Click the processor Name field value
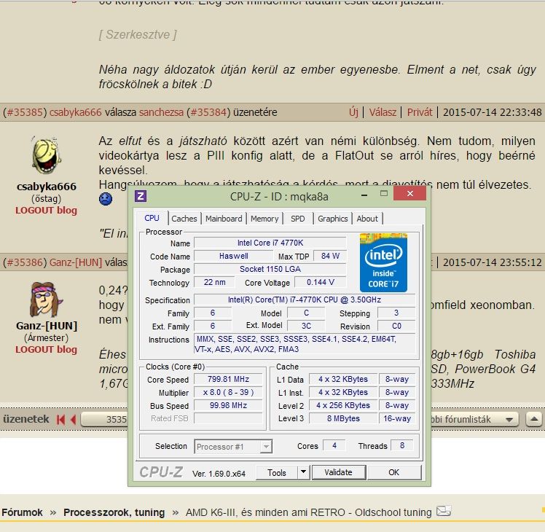This screenshot has height=532, width=545. pos(270,243)
